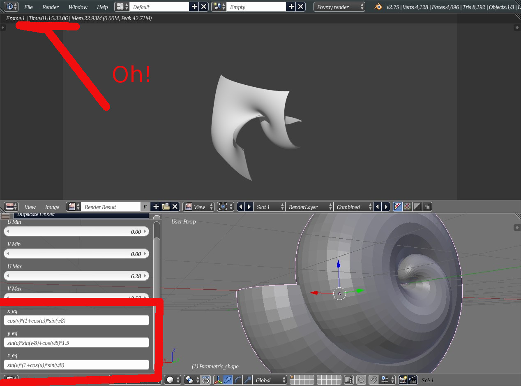This screenshot has height=386, width=521.
Task: Open the Render menu
Action: tap(51, 7)
